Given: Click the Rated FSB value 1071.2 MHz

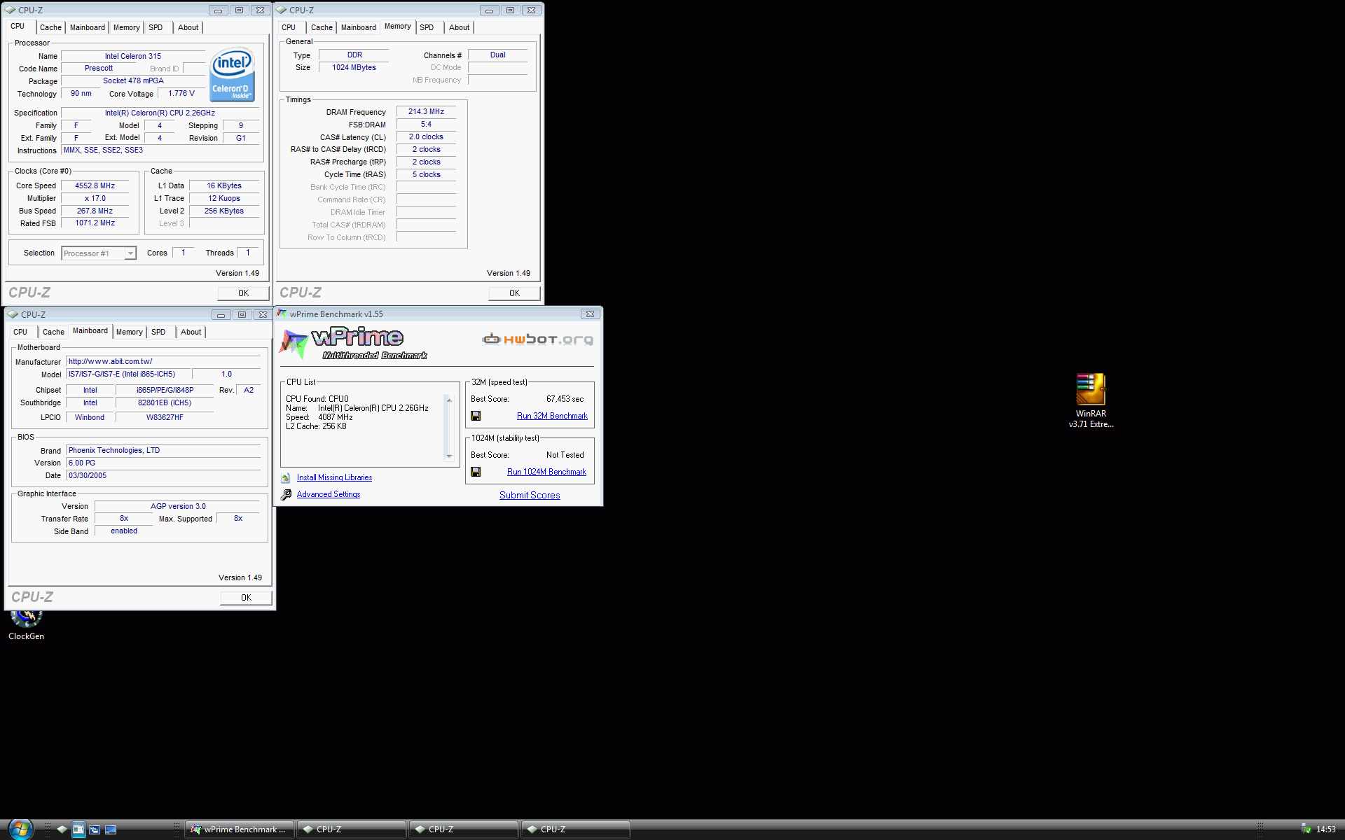Looking at the screenshot, I should coord(95,223).
